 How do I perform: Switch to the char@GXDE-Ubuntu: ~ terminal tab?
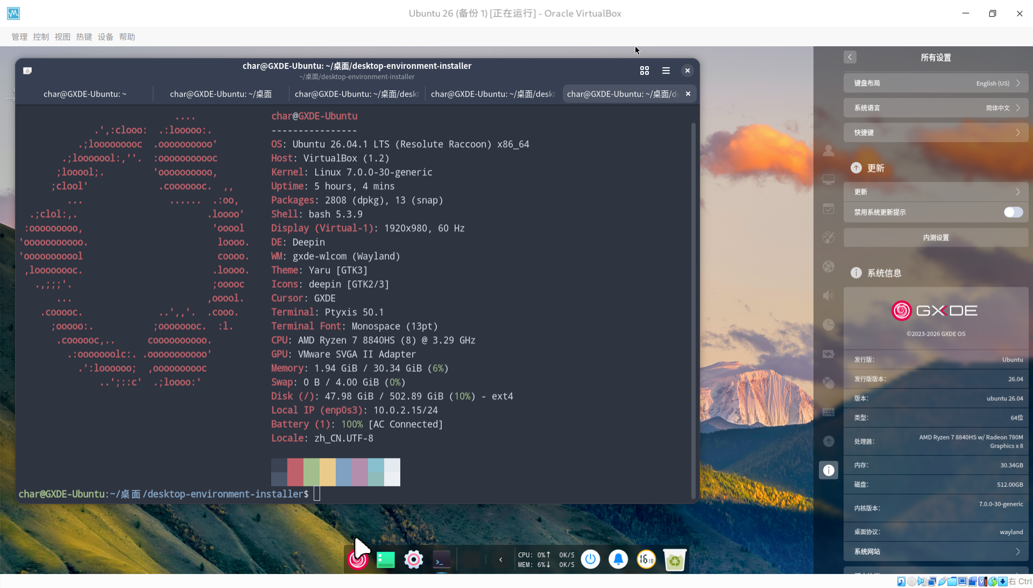(x=85, y=94)
